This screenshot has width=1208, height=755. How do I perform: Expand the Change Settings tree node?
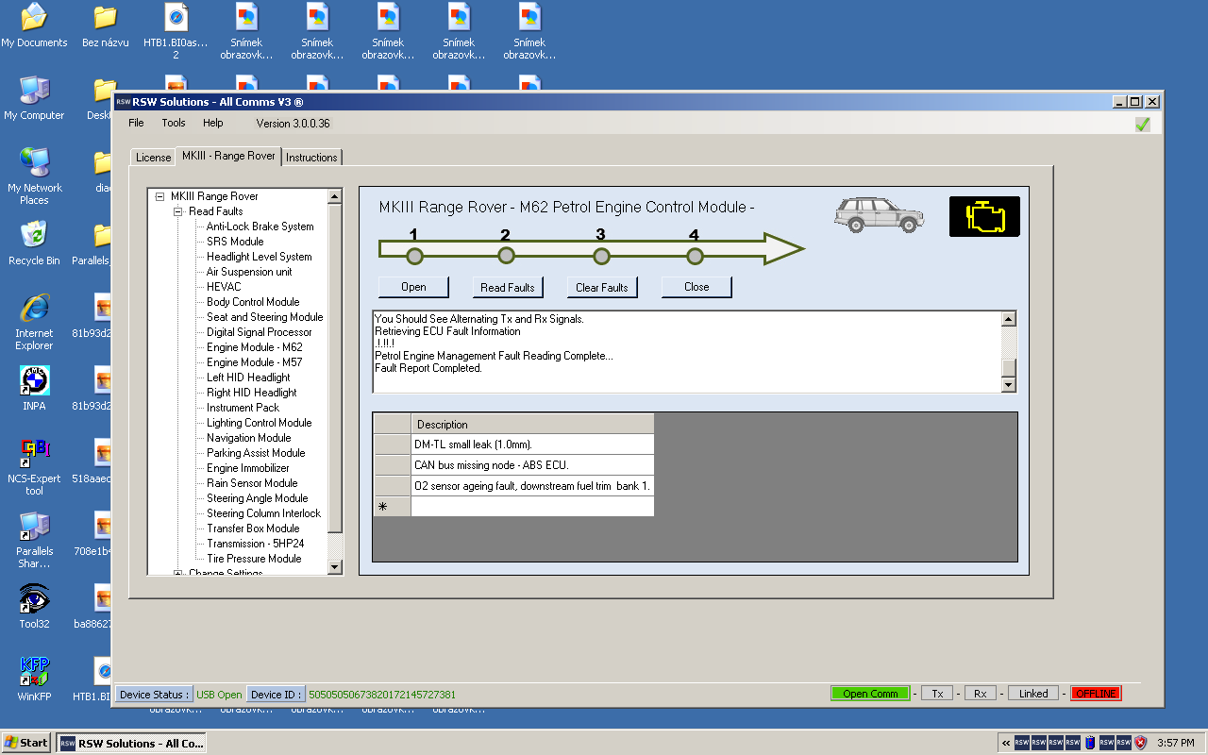coord(177,573)
